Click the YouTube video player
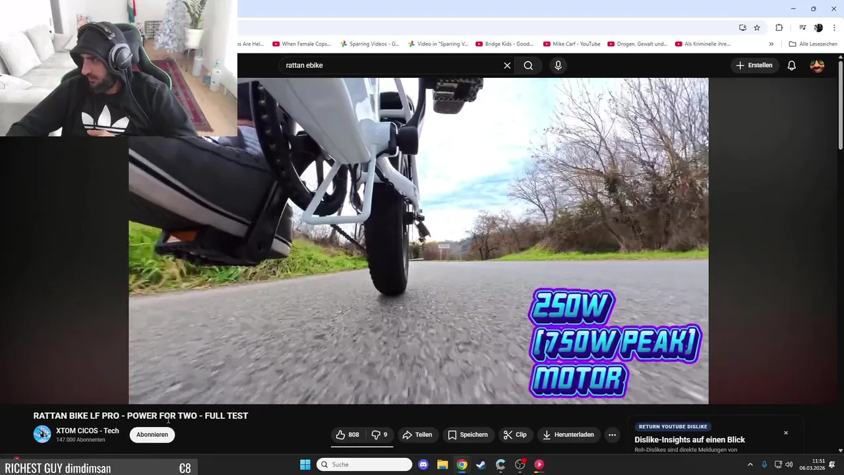This screenshot has width=844, height=475. coord(419,241)
